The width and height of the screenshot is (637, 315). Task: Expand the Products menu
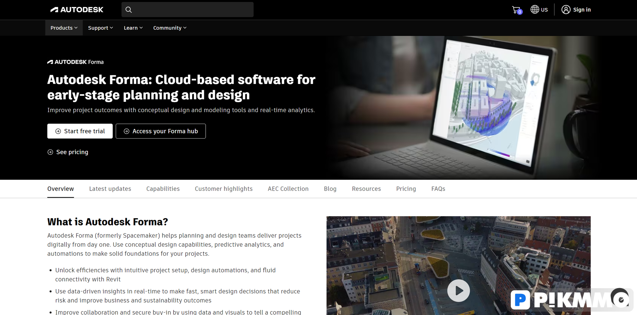pos(64,28)
